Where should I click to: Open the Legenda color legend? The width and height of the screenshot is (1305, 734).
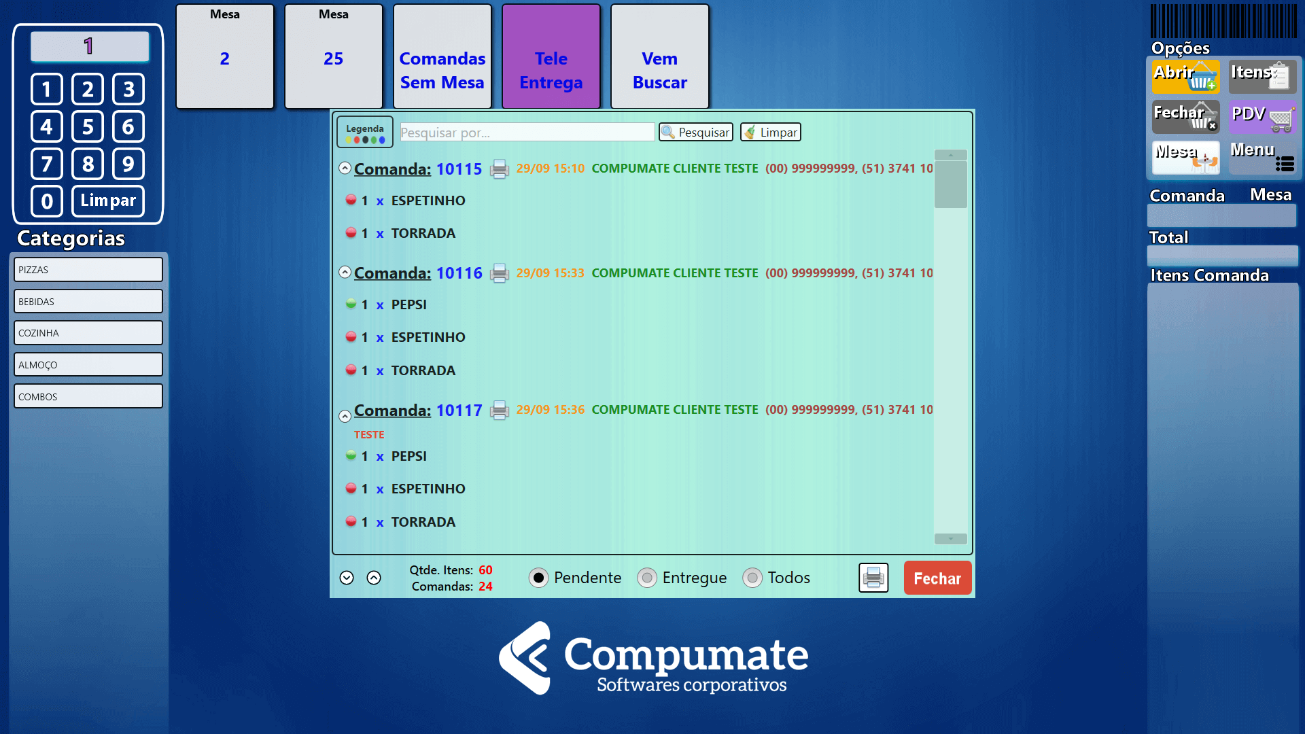365,133
